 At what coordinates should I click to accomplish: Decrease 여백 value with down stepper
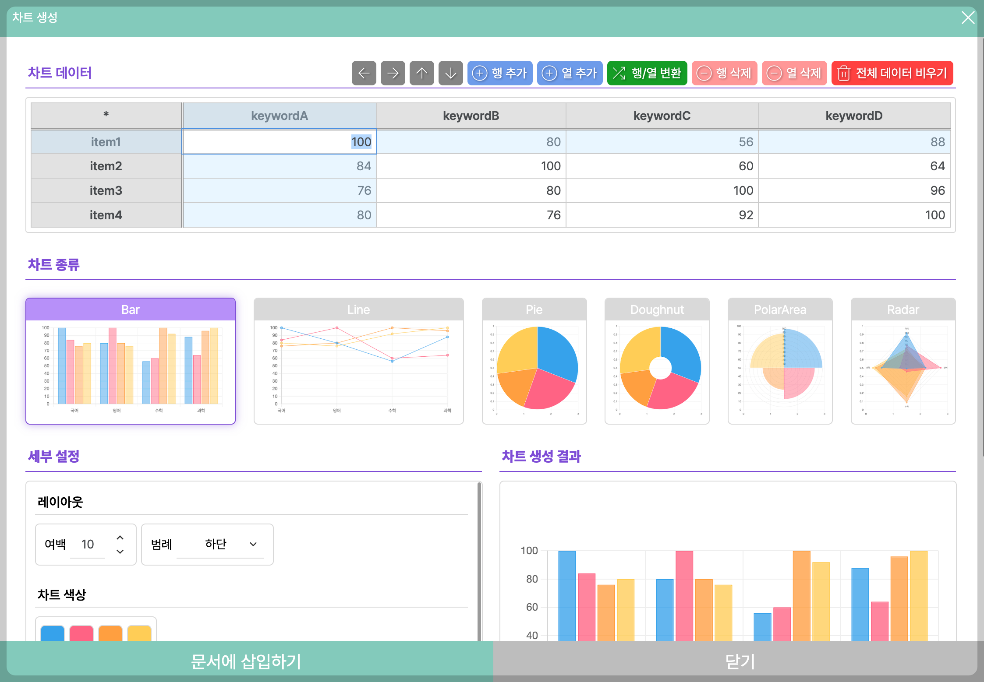coord(120,552)
